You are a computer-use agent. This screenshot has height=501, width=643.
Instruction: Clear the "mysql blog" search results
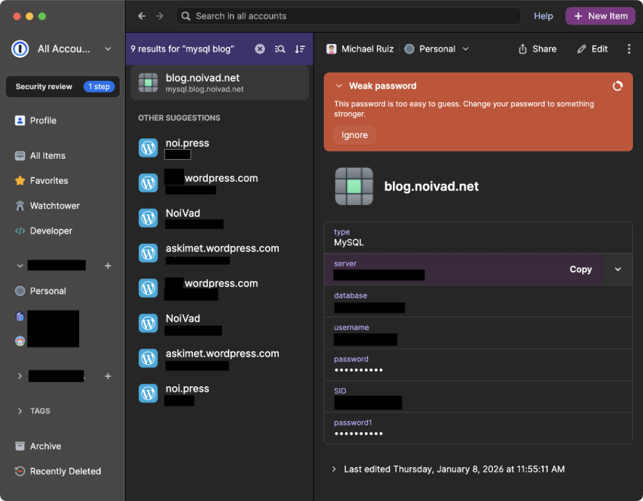(260, 49)
